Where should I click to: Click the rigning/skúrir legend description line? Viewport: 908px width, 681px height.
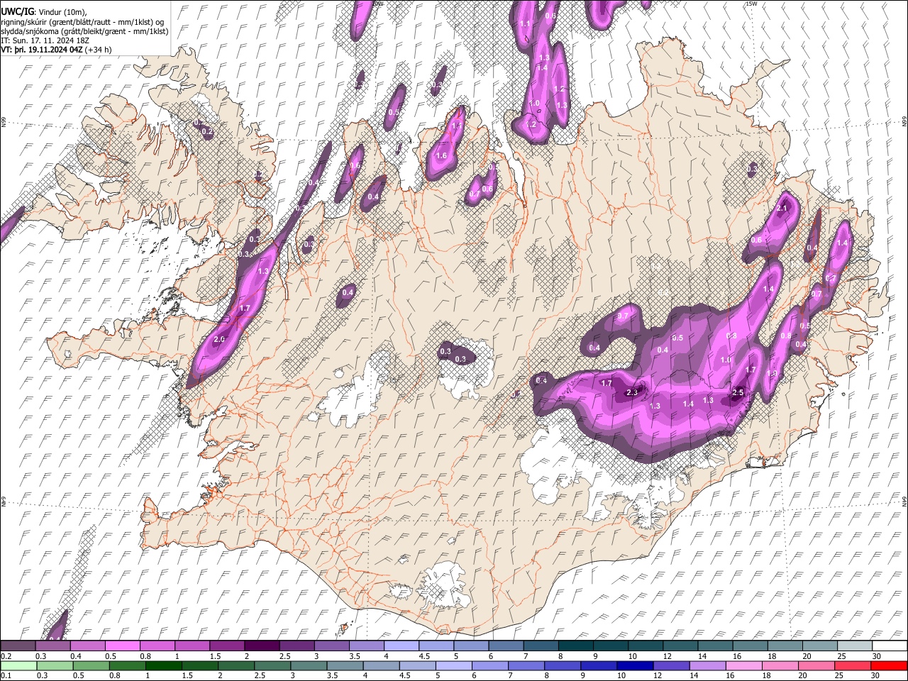click(82, 21)
